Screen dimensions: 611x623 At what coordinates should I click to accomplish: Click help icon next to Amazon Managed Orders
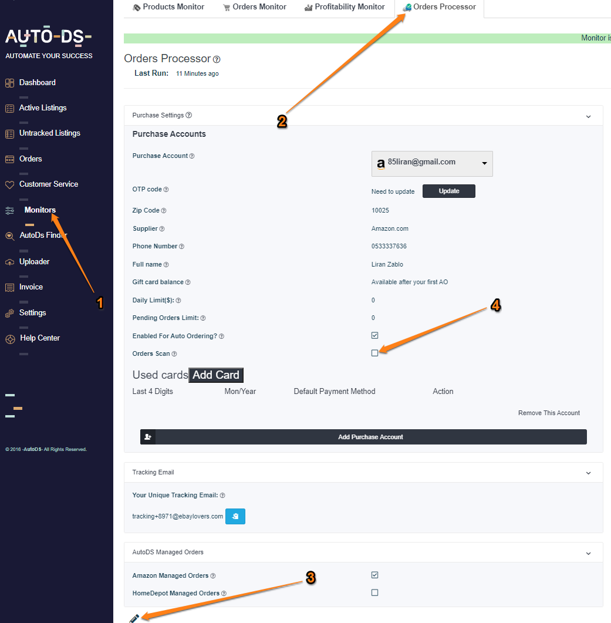coord(213,575)
